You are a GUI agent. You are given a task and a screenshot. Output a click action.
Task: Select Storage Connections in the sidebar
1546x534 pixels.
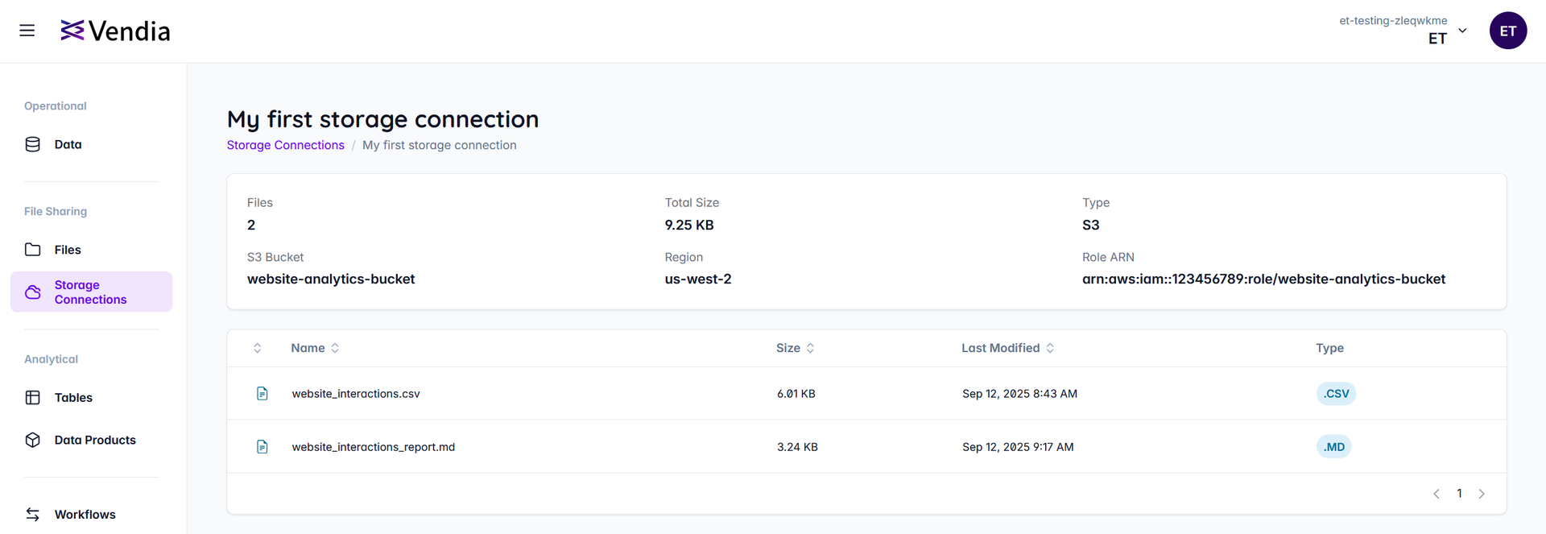[90, 292]
